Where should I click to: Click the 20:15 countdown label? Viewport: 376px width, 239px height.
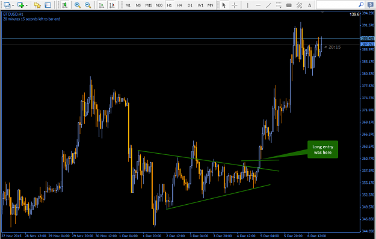(332, 47)
